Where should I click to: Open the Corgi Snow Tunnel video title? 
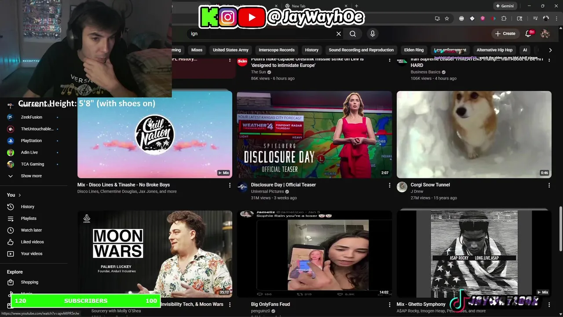430,185
